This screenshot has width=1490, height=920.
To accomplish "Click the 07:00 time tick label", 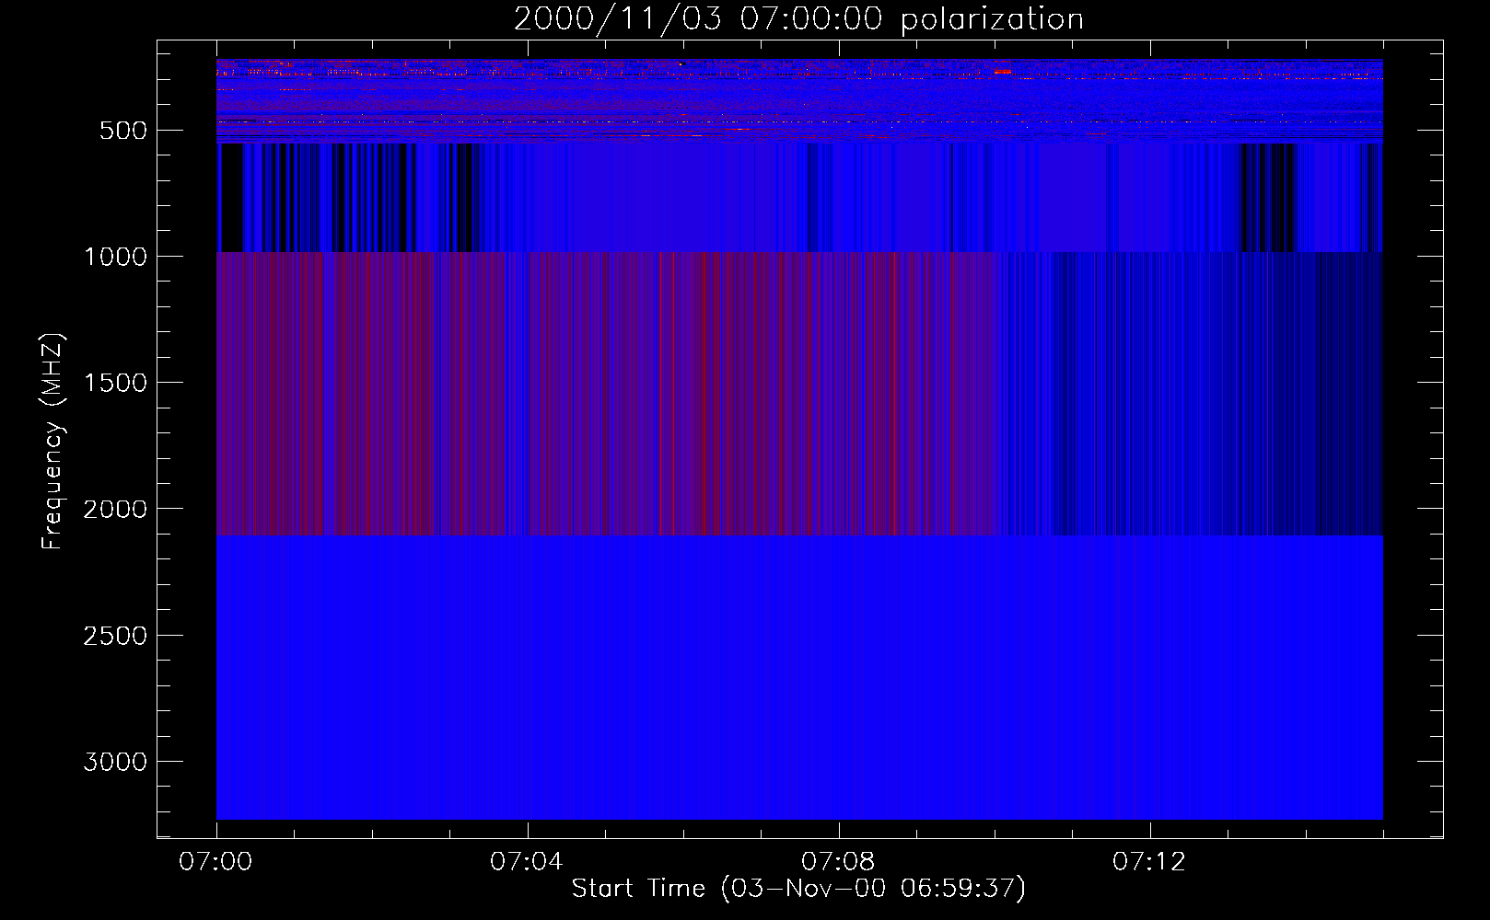I will pos(215,862).
